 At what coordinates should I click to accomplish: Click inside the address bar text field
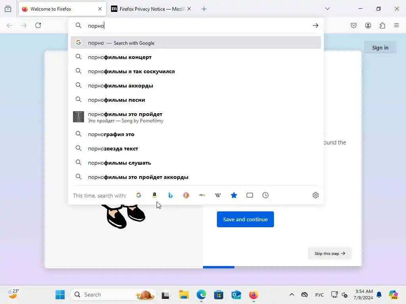click(x=197, y=26)
